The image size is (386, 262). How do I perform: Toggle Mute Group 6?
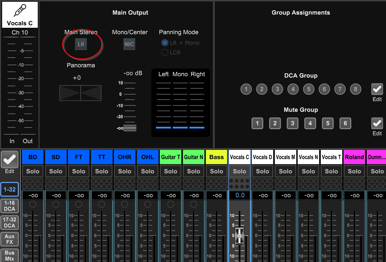(x=345, y=123)
